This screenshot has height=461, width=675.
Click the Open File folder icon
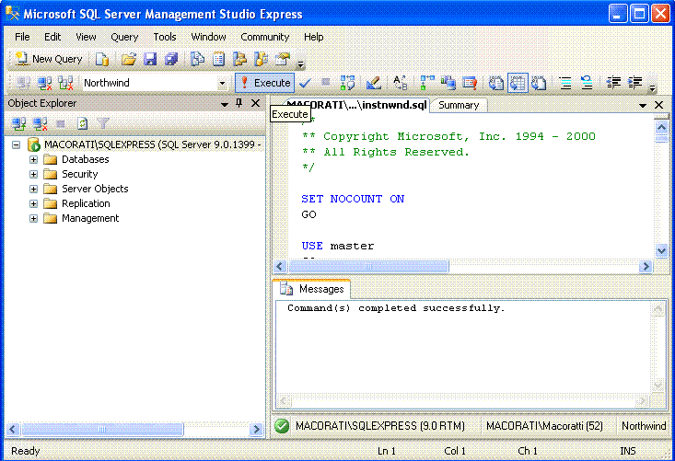(129, 59)
